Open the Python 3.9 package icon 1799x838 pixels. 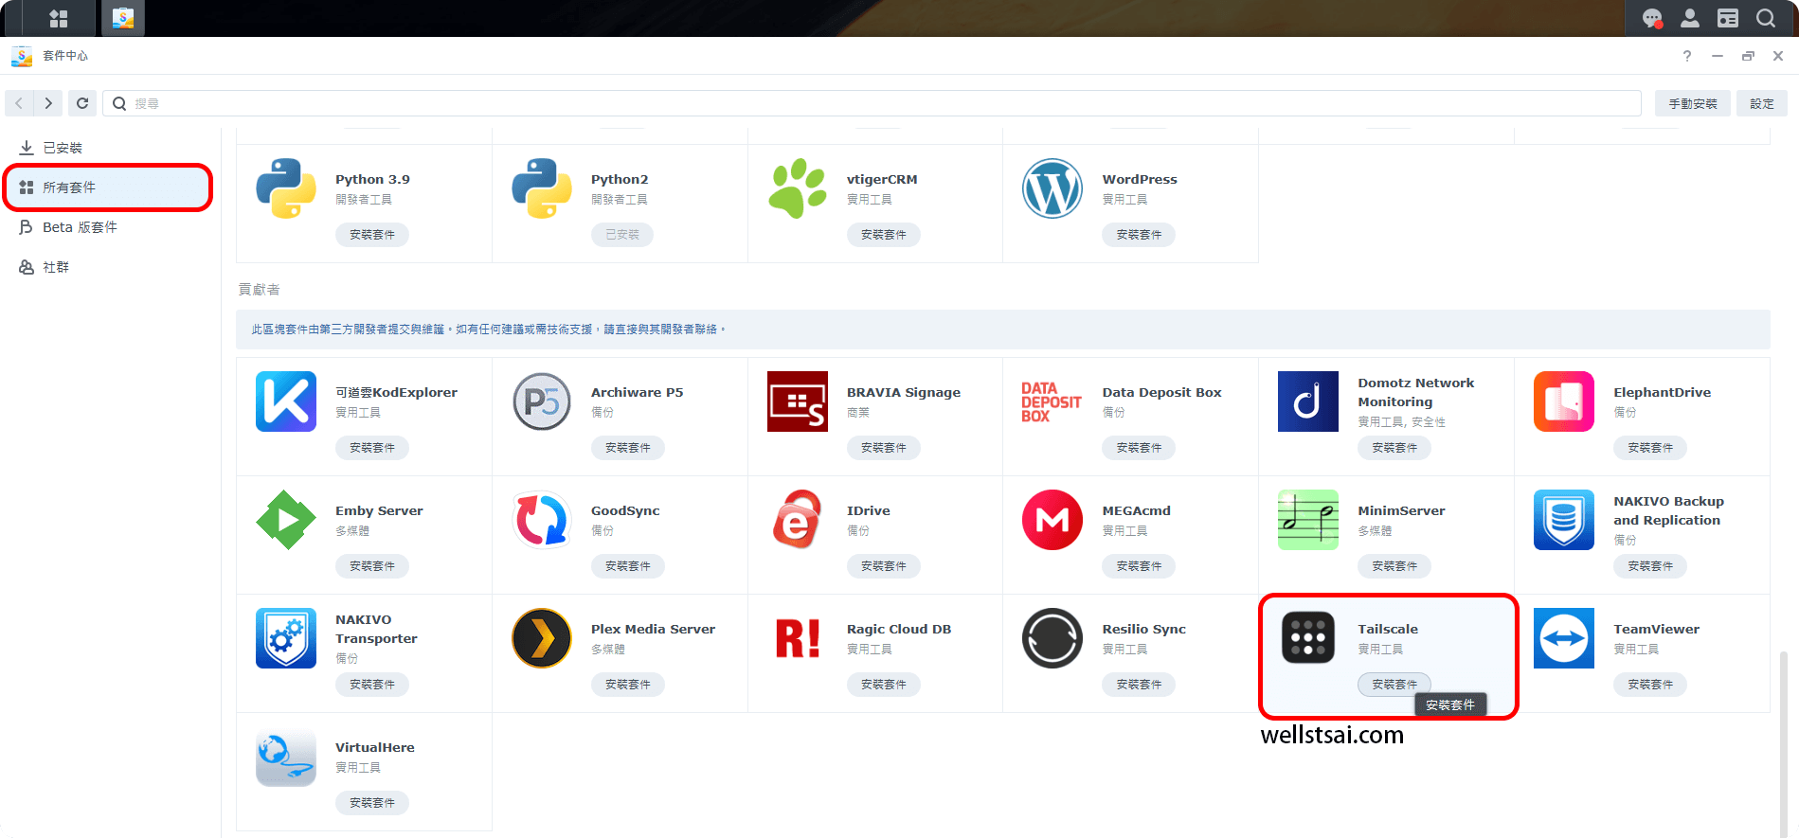[286, 188]
